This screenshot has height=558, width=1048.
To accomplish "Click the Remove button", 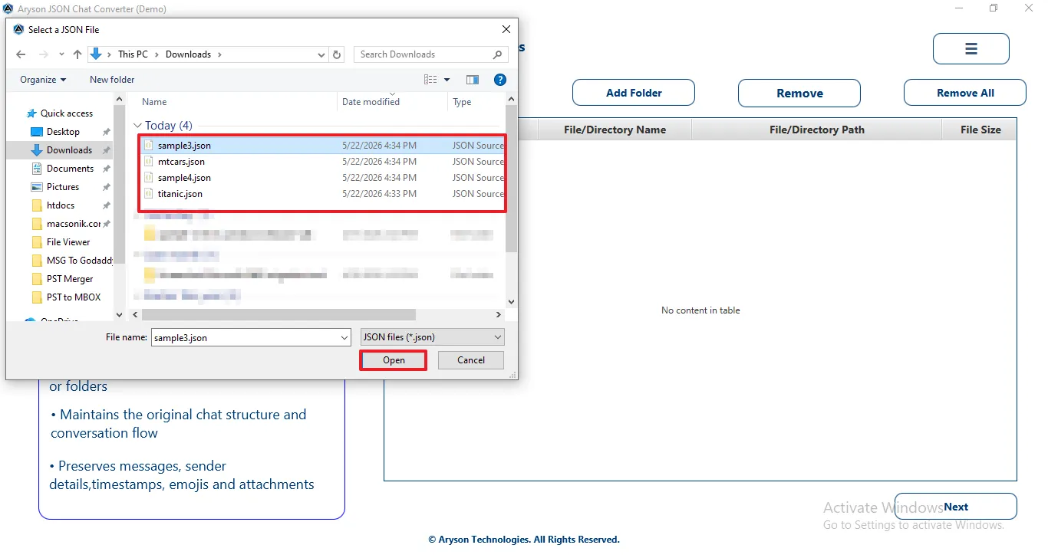I will (799, 93).
